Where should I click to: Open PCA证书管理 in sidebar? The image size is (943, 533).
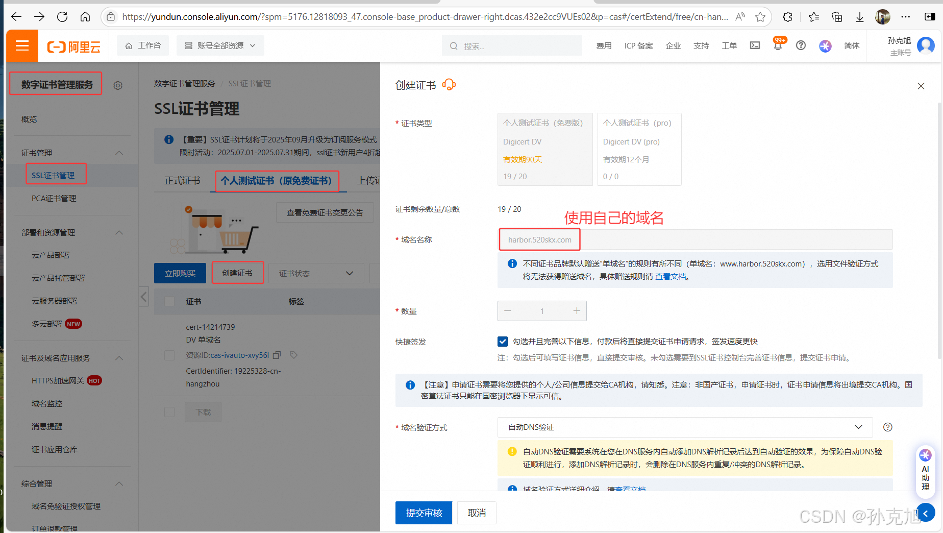tap(54, 199)
